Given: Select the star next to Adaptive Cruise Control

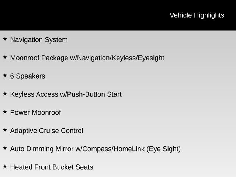Looking at the screenshot, I should 5,130.
